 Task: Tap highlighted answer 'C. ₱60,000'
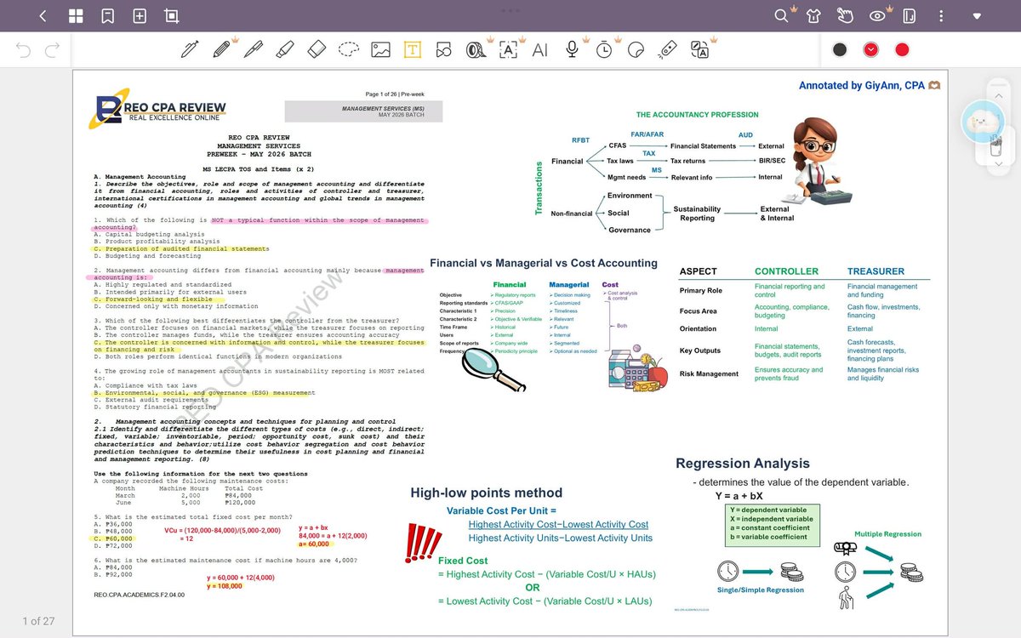pos(112,538)
